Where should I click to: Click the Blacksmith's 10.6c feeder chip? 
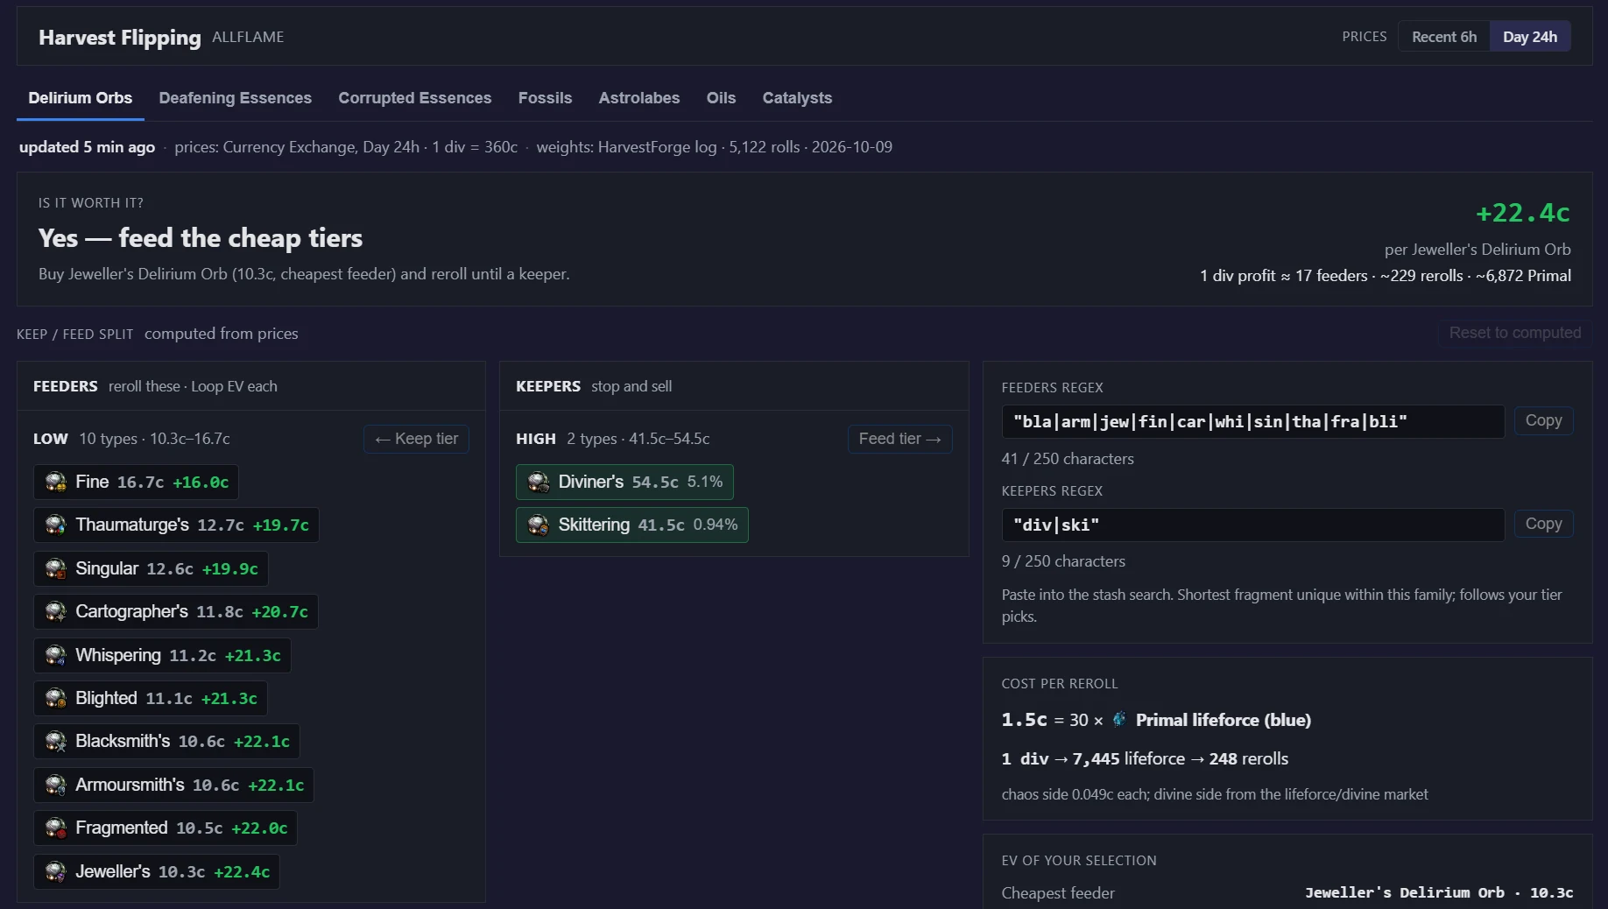(x=166, y=741)
